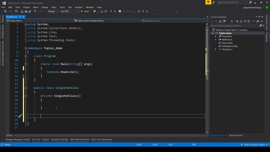Open the Output tab
The width and height of the screenshot is (270, 152).
(46, 140)
